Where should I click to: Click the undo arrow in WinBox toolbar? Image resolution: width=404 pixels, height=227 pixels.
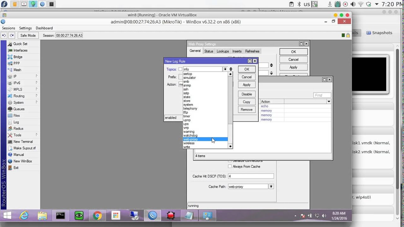pos(4,36)
